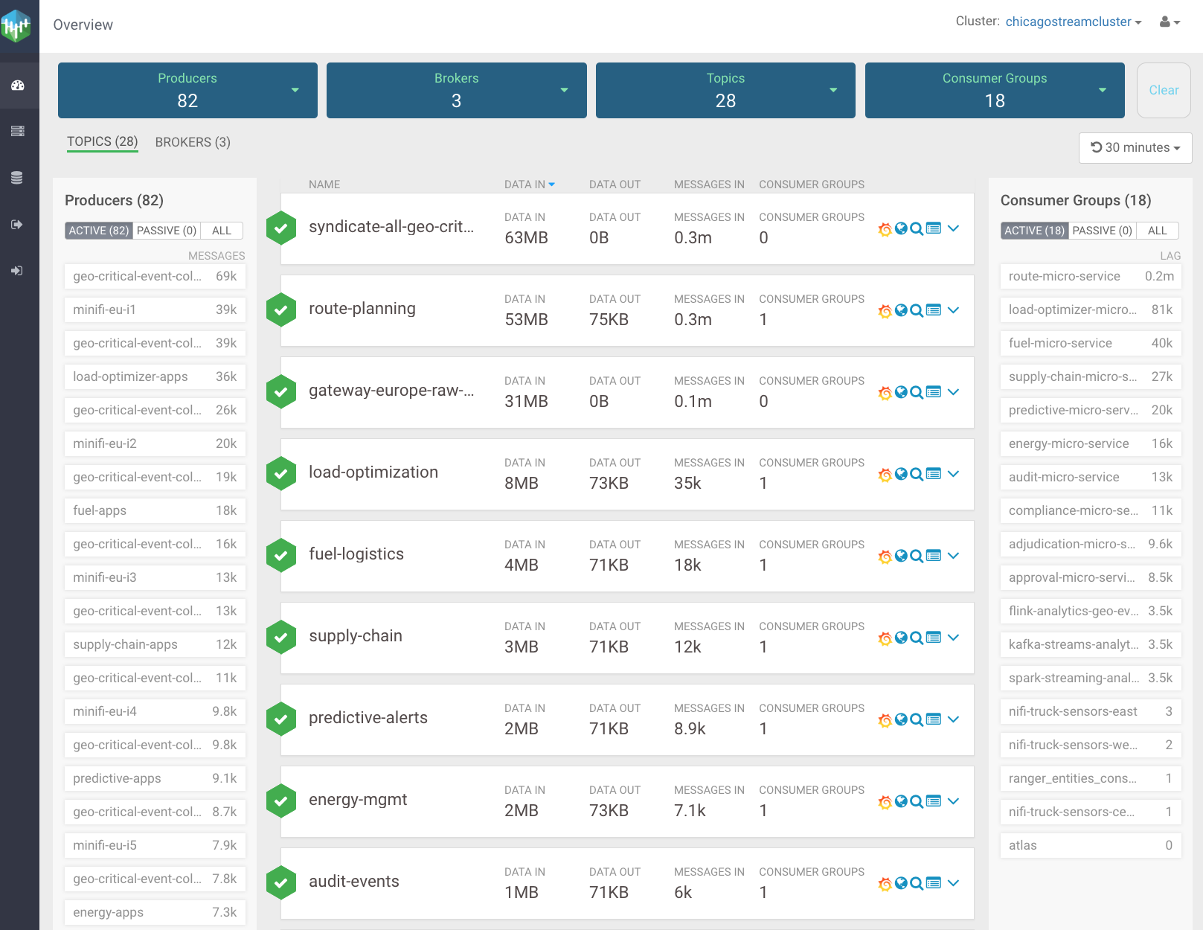Screen dimensions: 1203x930
Task: Set consumer groups filter to PASSIVE (0)
Action: pos(1102,231)
